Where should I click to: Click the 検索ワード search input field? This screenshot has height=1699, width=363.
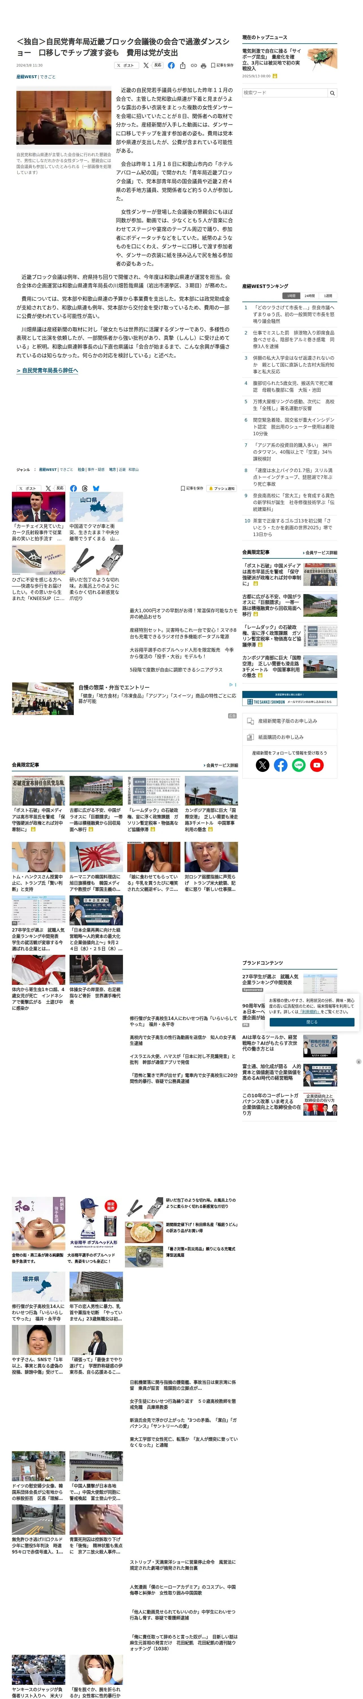(x=285, y=93)
